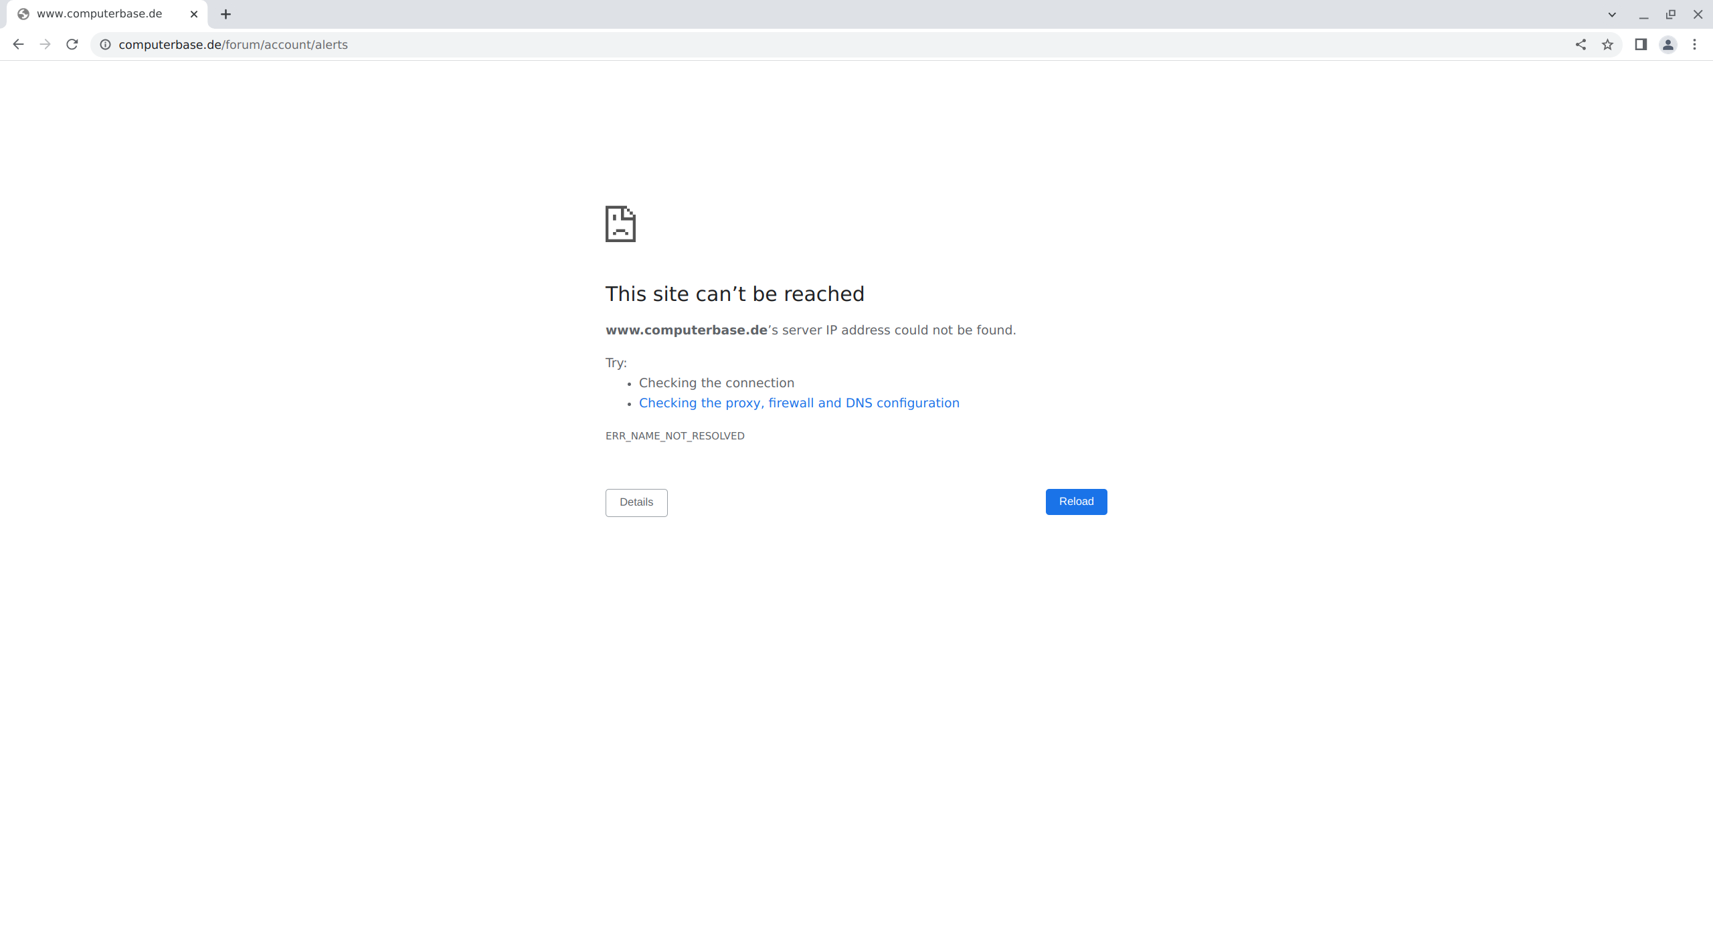Open proxy, firewall and DNS configuration link

point(799,403)
